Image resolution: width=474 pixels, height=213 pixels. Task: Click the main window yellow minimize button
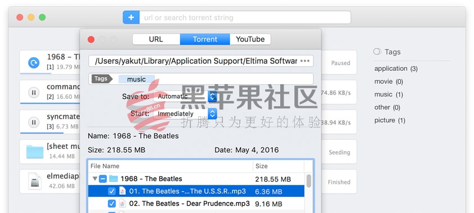pyautogui.click(x=31, y=17)
